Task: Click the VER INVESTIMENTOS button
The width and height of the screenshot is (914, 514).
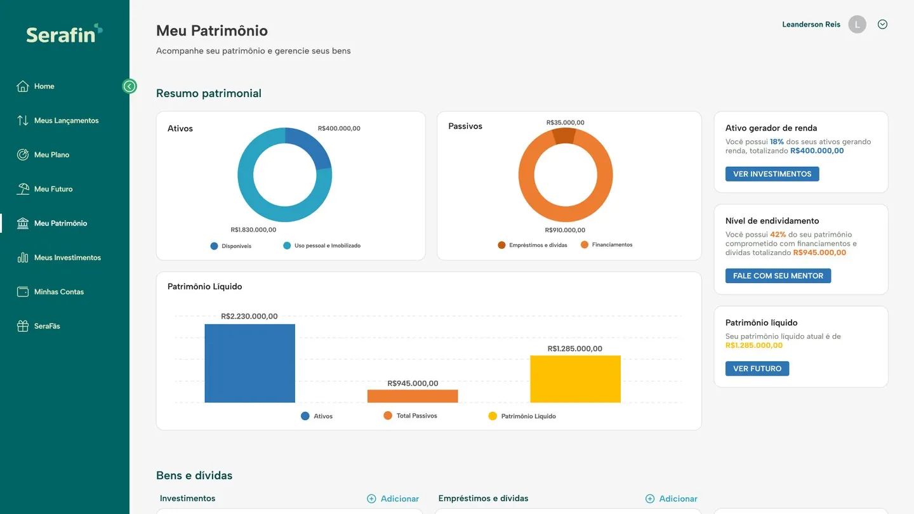Action: pos(772,174)
